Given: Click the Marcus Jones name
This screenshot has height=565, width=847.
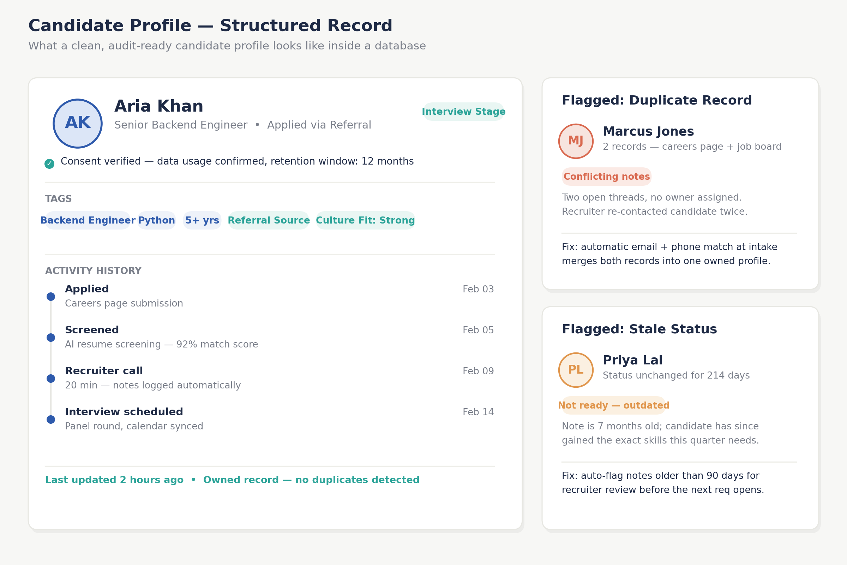Looking at the screenshot, I should pyautogui.click(x=648, y=131).
